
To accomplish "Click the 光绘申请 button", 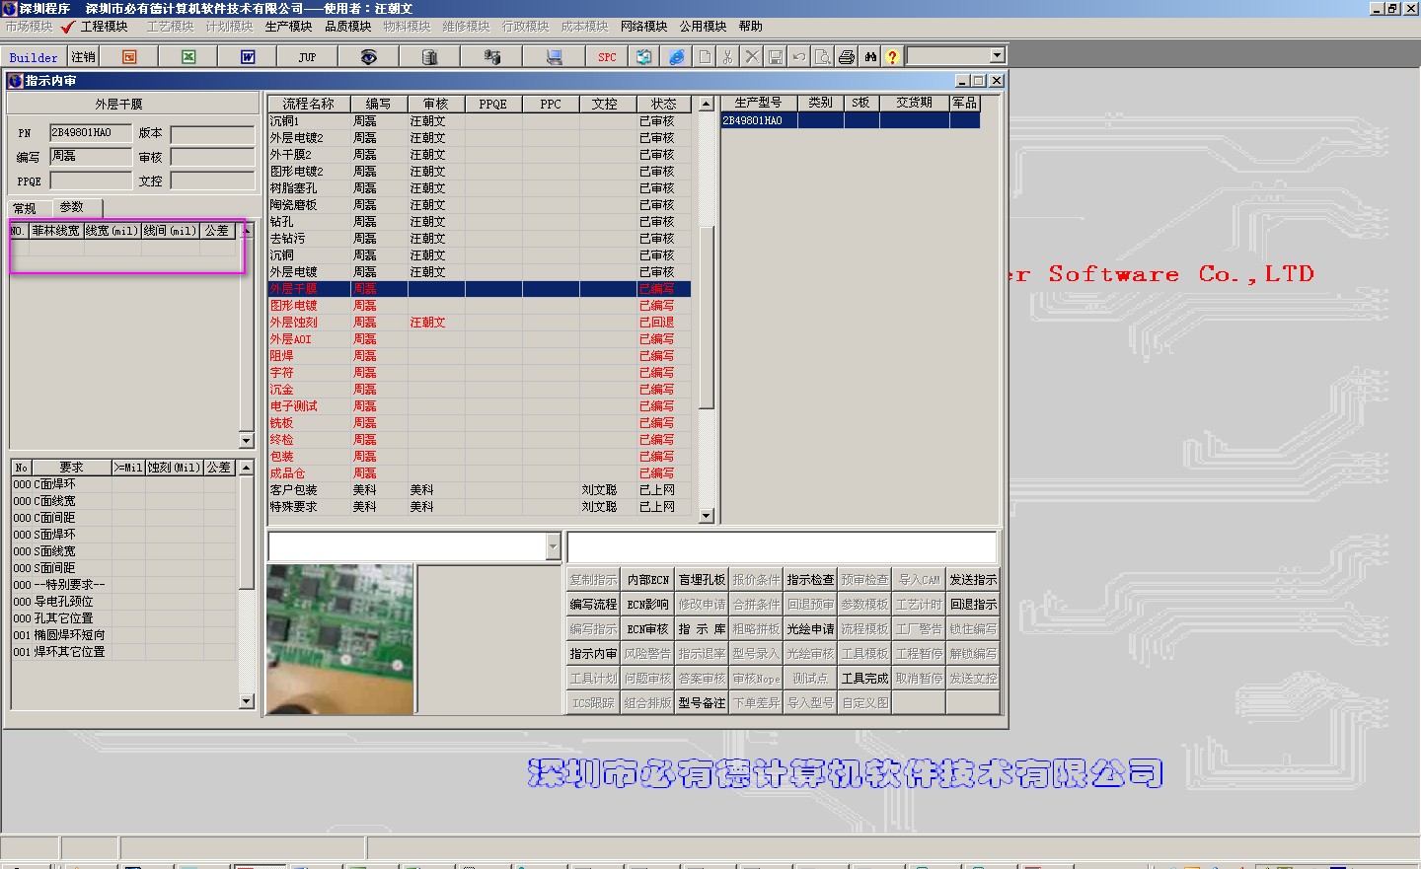I will point(810,629).
